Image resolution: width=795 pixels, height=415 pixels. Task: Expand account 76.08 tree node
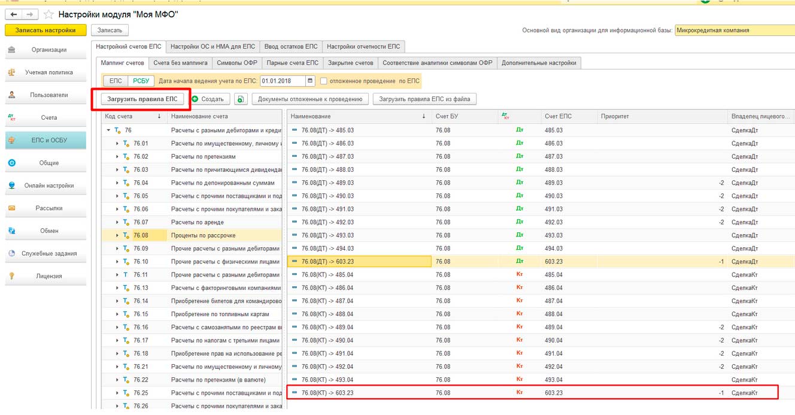coord(117,235)
